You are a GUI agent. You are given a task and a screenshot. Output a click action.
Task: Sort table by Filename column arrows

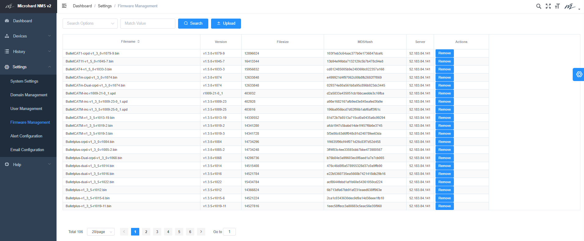138,41
